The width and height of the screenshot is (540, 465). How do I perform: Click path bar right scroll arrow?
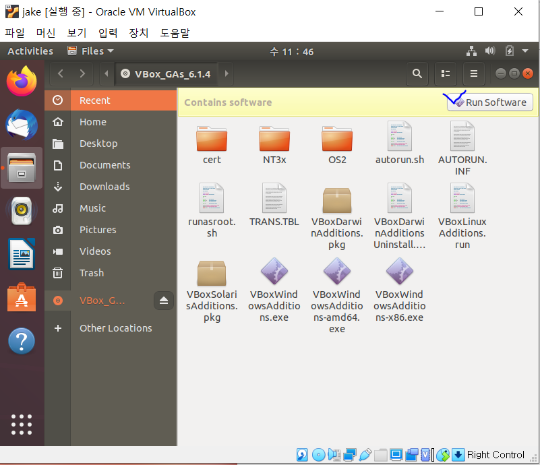(227, 73)
